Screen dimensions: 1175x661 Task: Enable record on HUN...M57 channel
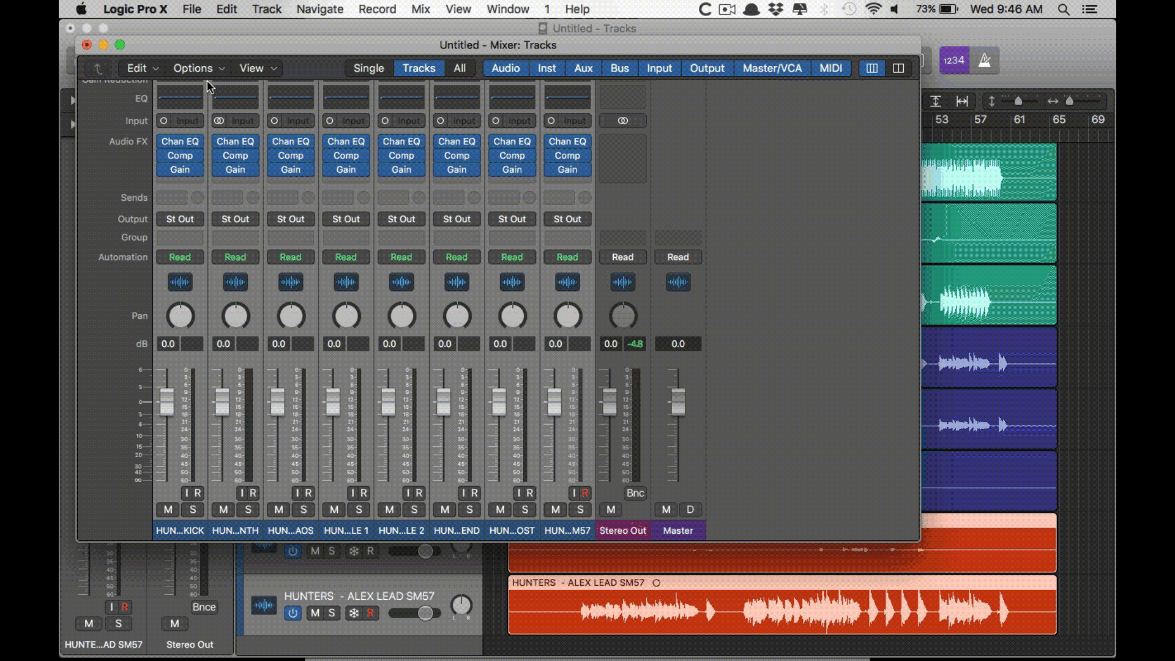point(585,493)
